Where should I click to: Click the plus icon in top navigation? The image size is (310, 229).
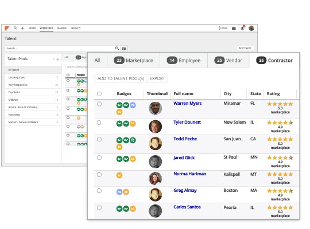(22, 28)
